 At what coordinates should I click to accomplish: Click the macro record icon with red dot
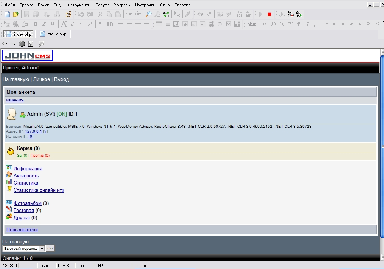pyautogui.click(x=290, y=14)
